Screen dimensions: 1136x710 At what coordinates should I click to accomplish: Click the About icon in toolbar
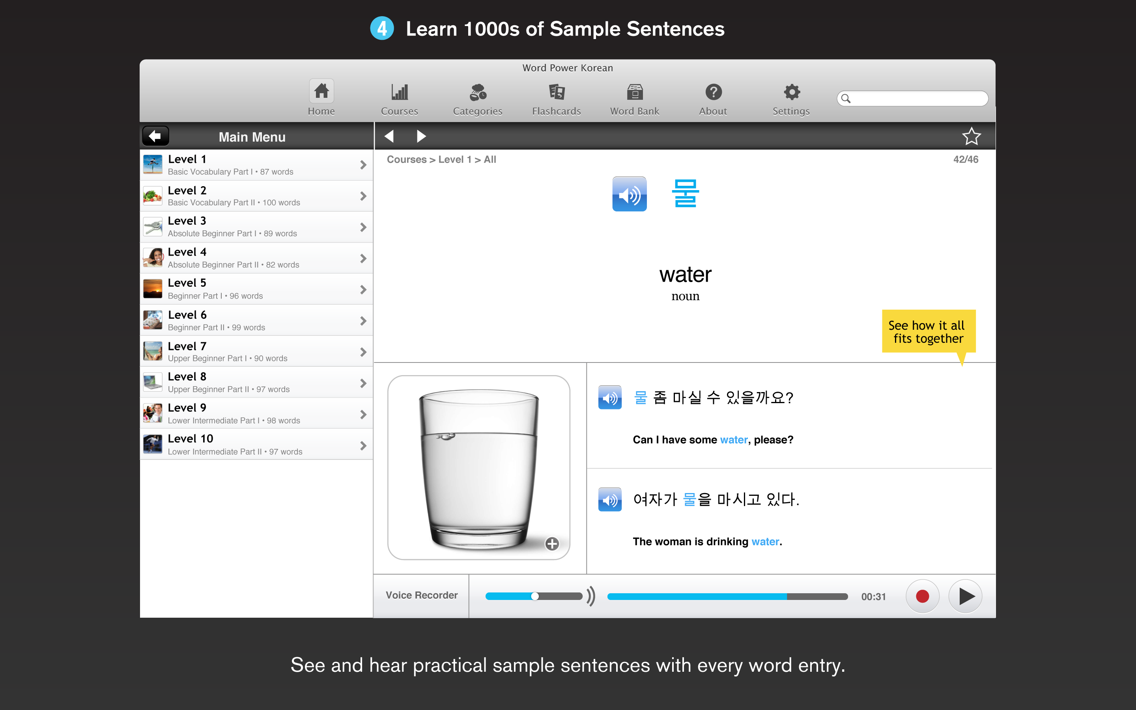coord(712,97)
